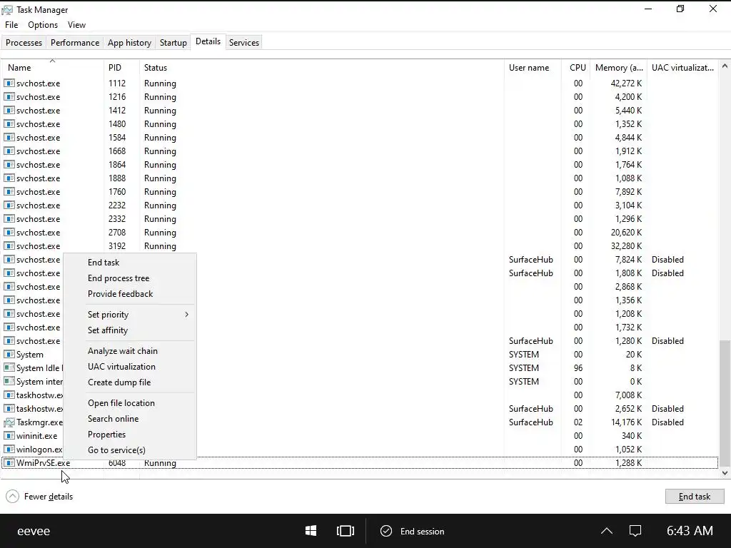This screenshot has height=548, width=731.
Task: Switch to the Performance tab
Action: [x=75, y=42]
